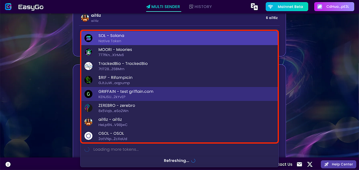The height and width of the screenshot is (170, 359).
Task: Select ZEREBRO - zerebro token option
Action: pyautogui.click(x=179, y=108)
